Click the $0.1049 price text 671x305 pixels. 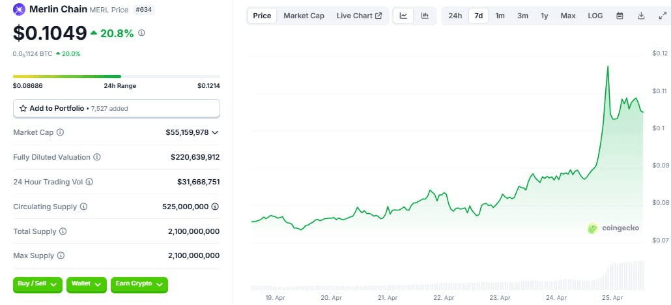tap(50, 33)
